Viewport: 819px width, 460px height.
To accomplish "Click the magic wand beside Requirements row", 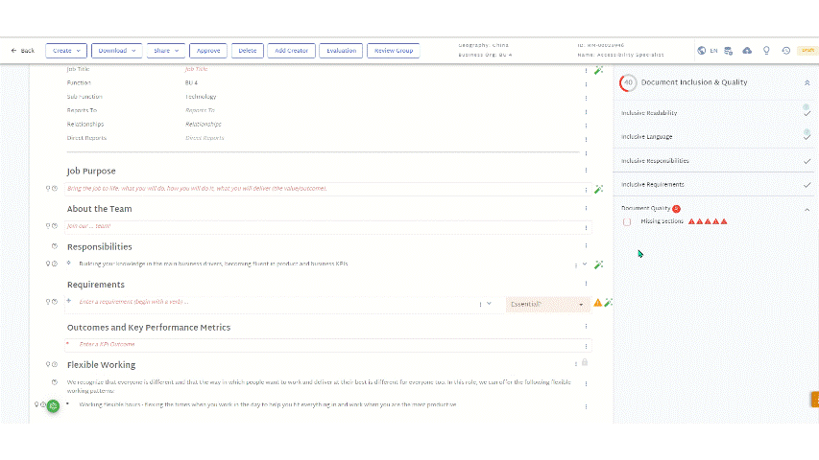I will click(x=609, y=303).
